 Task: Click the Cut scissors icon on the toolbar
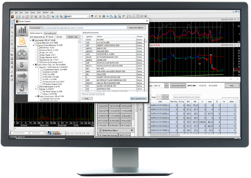(40, 16)
